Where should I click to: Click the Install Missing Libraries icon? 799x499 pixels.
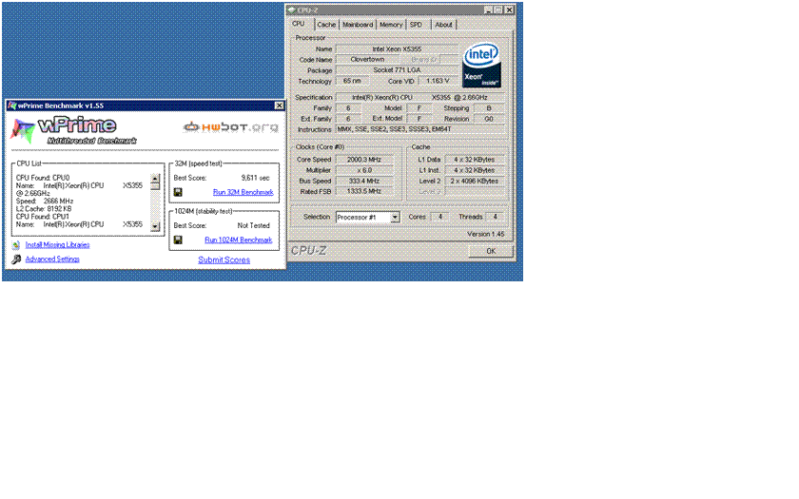(16, 245)
